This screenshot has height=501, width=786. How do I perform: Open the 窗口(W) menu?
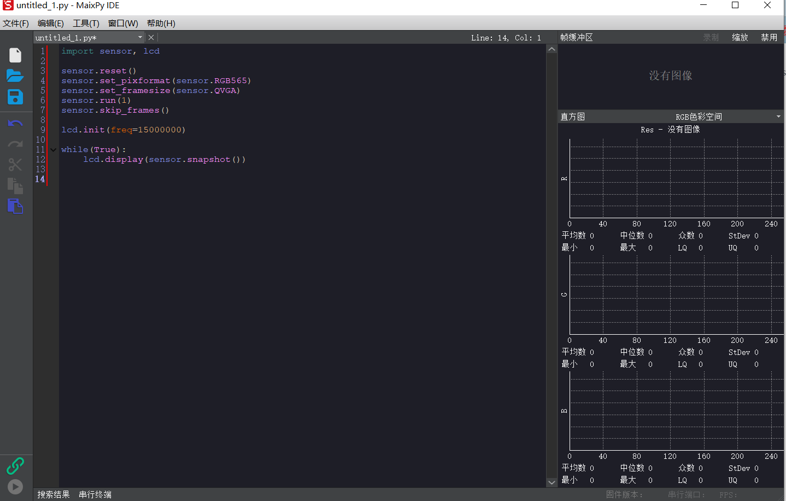click(x=123, y=24)
